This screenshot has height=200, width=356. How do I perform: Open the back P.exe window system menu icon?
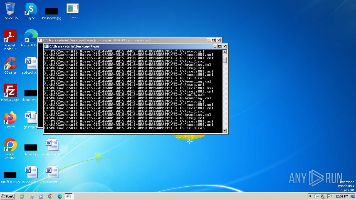point(41,40)
